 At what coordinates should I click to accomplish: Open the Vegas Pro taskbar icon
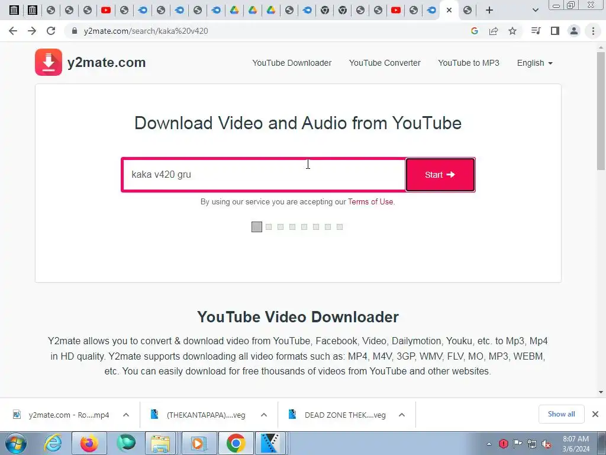(271, 443)
